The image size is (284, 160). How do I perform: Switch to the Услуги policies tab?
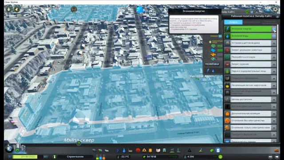pos(233,22)
